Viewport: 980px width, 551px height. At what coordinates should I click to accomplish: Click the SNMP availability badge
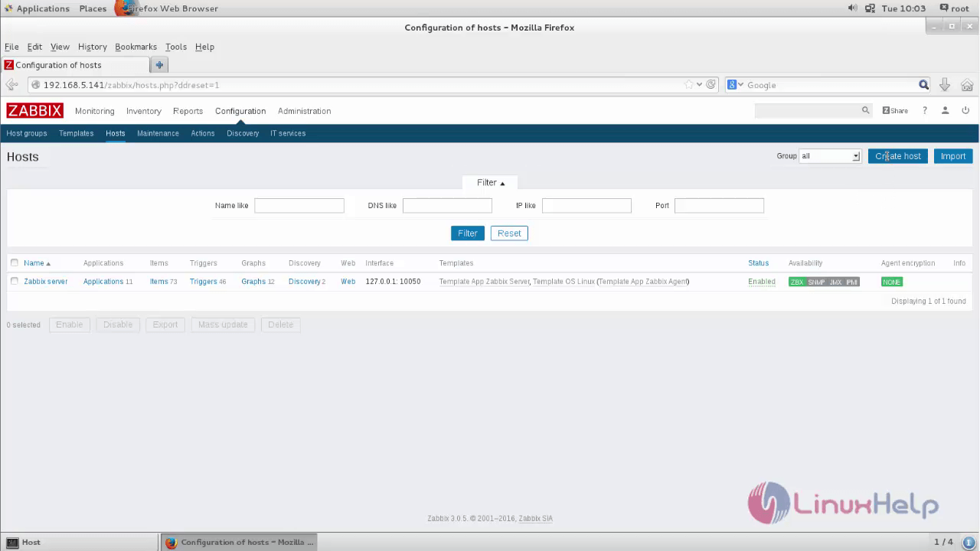pos(816,282)
